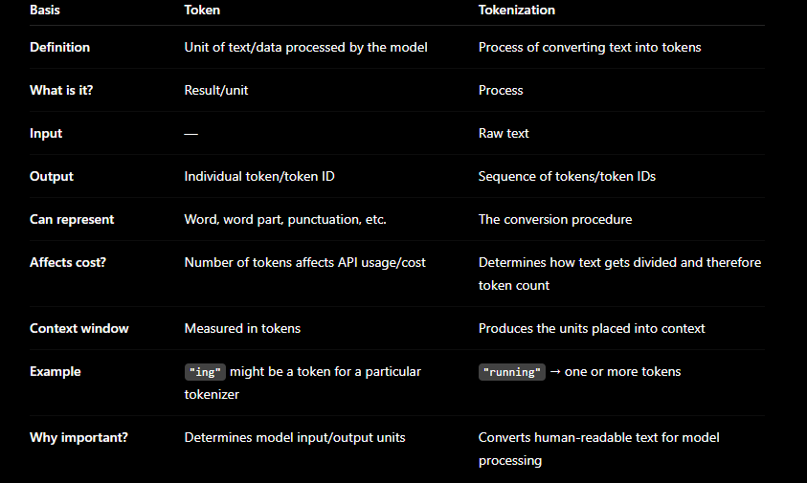Click the "Context window" row label
Viewport: 807px width, 483px height.
pyautogui.click(x=79, y=329)
